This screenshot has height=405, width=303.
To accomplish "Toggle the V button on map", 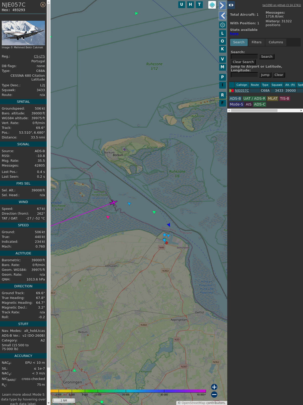I will [x=222, y=59].
